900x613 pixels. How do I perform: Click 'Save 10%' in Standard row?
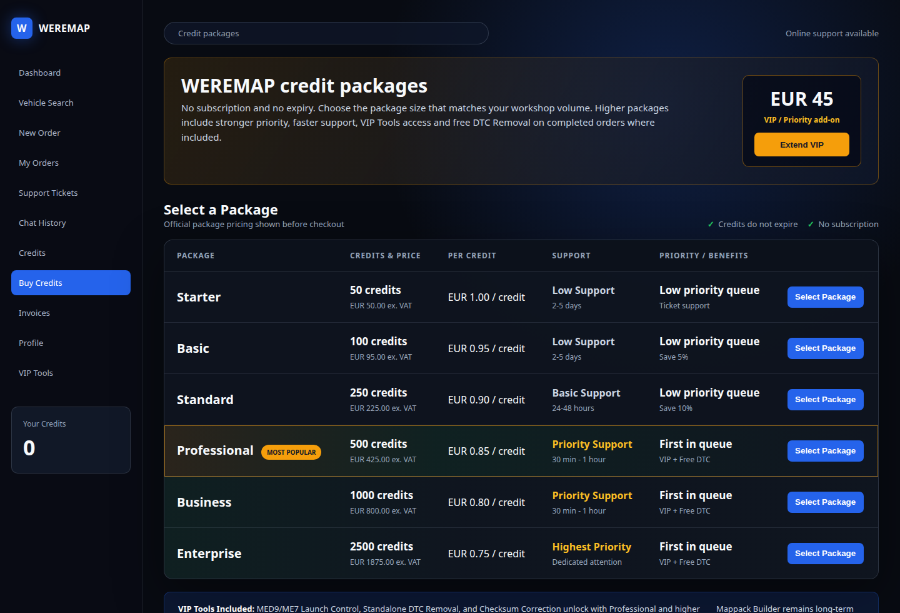point(676,408)
